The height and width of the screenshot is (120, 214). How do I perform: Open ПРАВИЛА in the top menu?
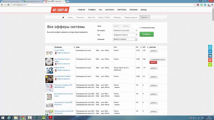pos(92,10)
